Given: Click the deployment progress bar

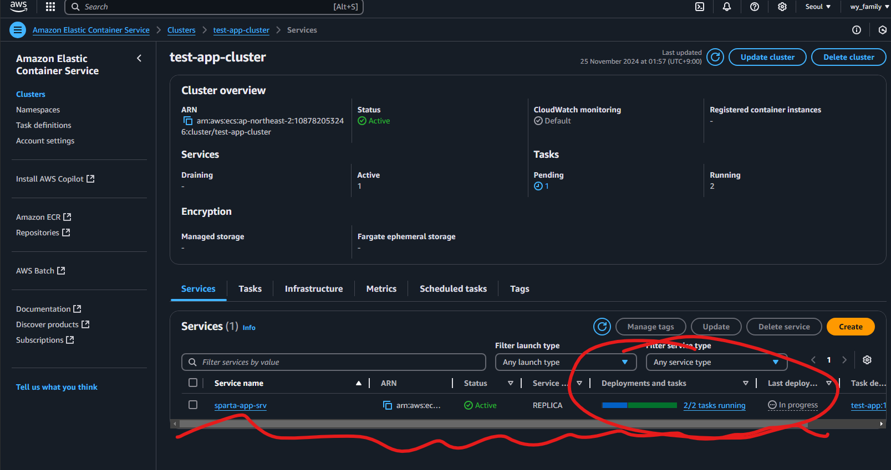Looking at the screenshot, I should coord(639,405).
